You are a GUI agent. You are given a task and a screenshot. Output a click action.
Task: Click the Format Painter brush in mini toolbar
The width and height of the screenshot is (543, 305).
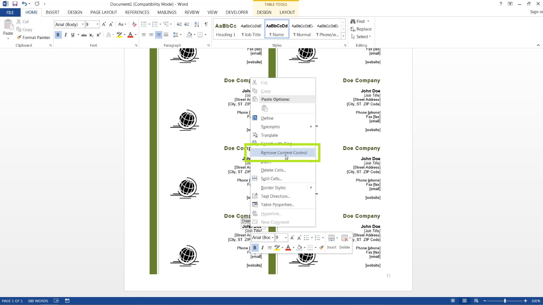point(321,248)
